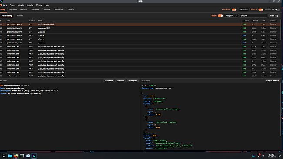The height and width of the screenshot is (159, 283).
Task: Launch Firefox from the taskbar
Action: coord(16,156)
